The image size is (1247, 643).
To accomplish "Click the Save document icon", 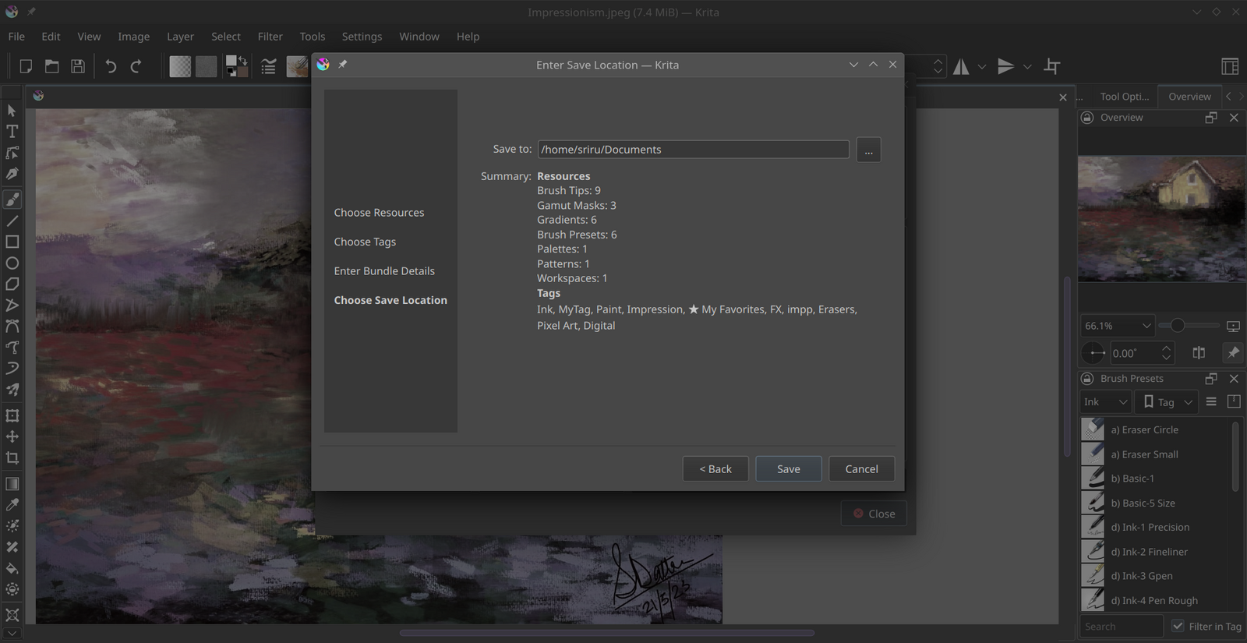I will point(78,67).
